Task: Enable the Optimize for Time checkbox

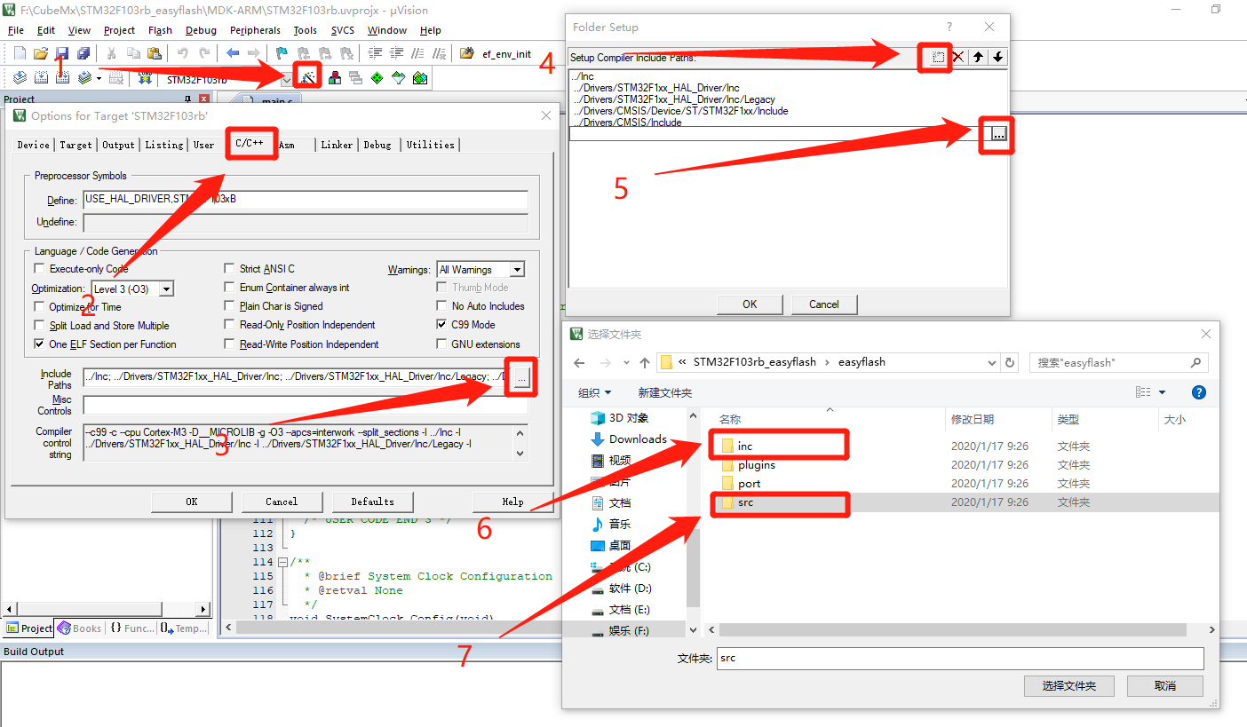Action: pyautogui.click(x=39, y=306)
